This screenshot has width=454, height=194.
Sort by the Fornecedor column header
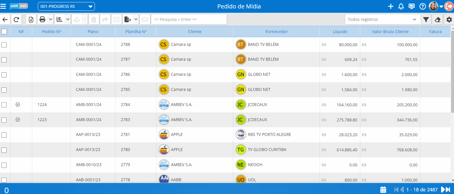(x=277, y=32)
